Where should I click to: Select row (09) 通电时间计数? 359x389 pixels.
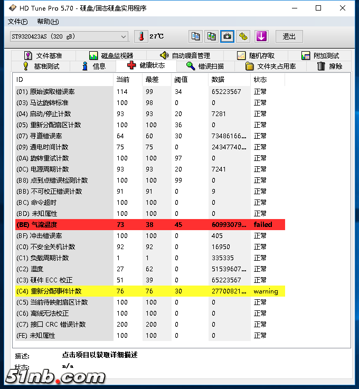coord(150,147)
